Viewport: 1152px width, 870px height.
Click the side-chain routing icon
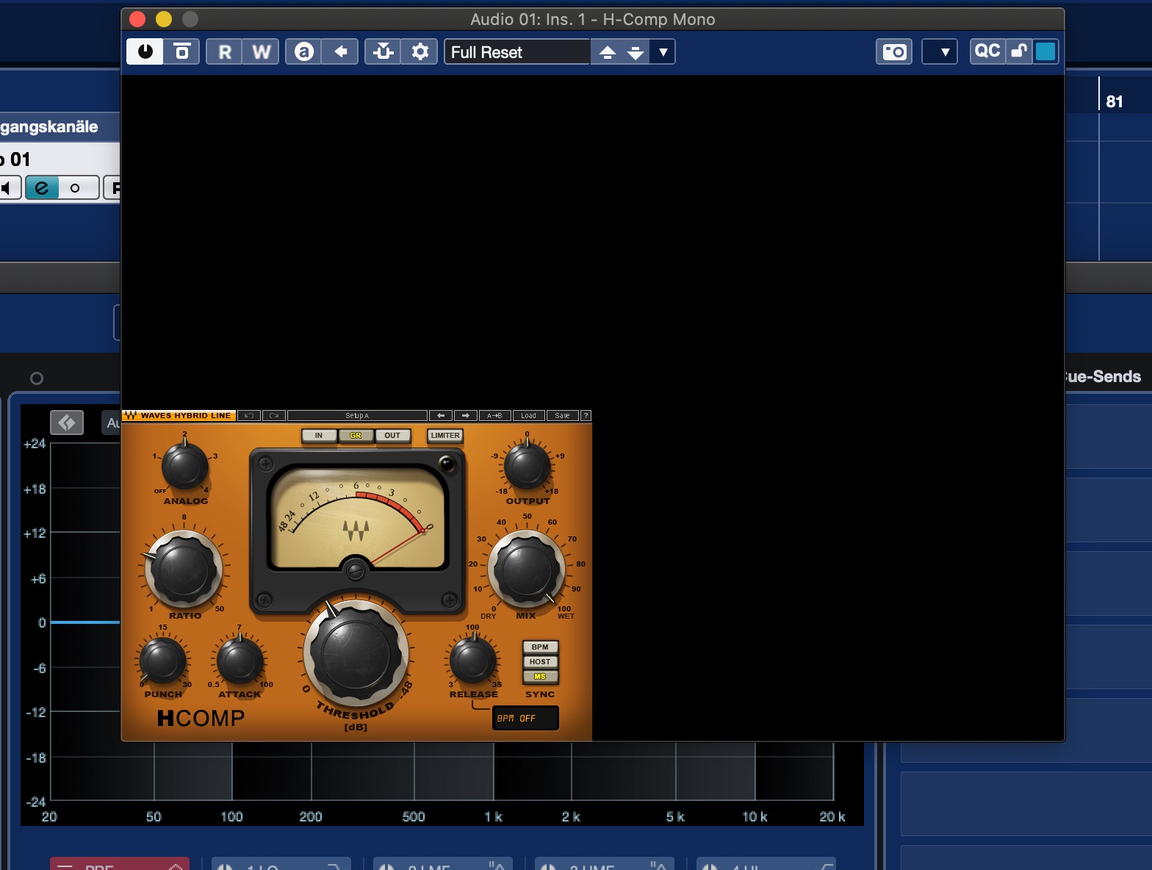click(x=383, y=51)
